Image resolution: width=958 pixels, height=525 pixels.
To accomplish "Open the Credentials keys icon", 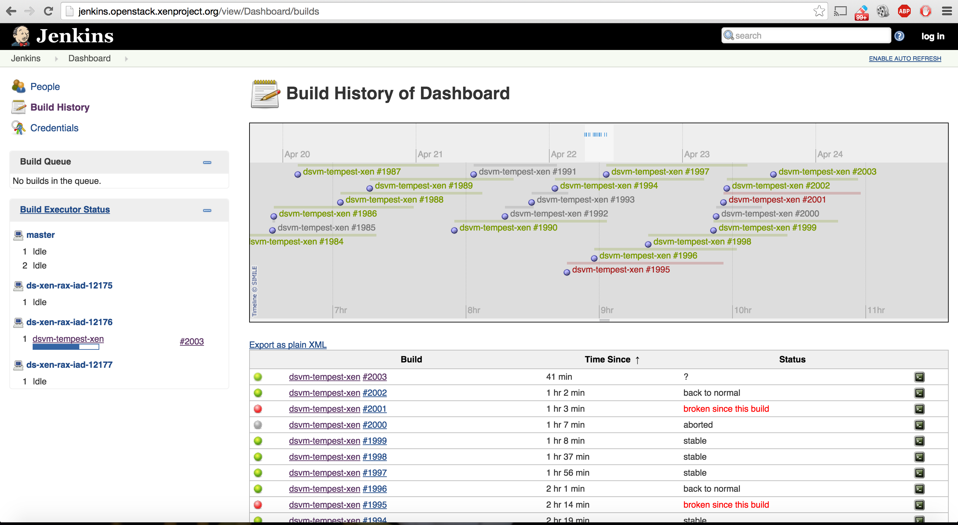I will 18,128.
